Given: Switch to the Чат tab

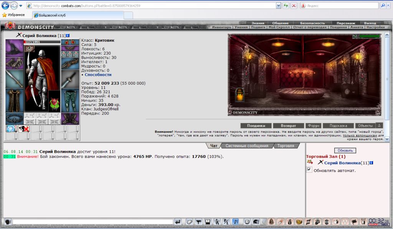Looking at the screenshot, I should [x=213, y=146].
